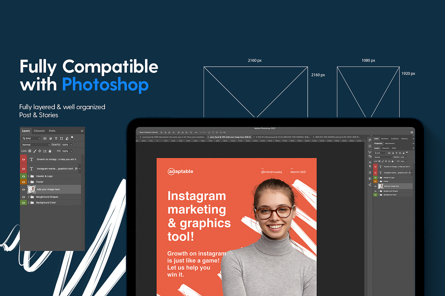Hide Background Color group in enlarged panel
445x296 pixels.
click(x=23, y=203)
